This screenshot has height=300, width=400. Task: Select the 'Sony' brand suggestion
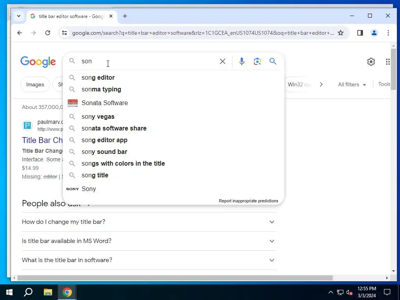click(173, 189)
